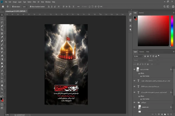Select the Crop tool
Screen dimensions: 175x116
click(2, 30)
